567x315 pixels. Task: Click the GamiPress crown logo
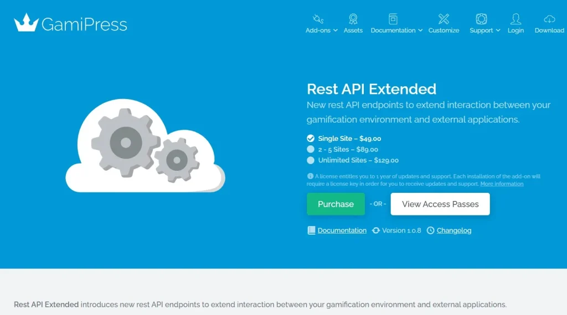(26, 23)
